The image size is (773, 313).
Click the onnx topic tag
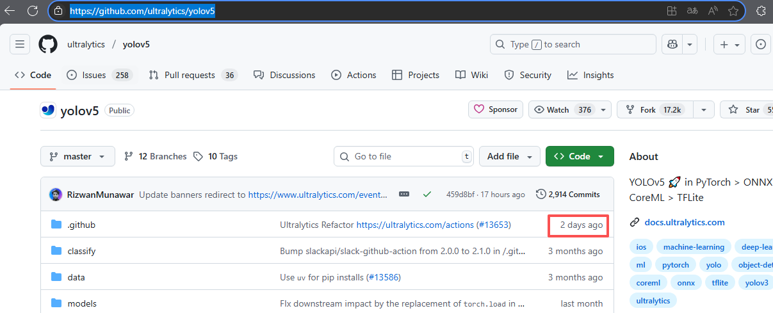point(686,282)
